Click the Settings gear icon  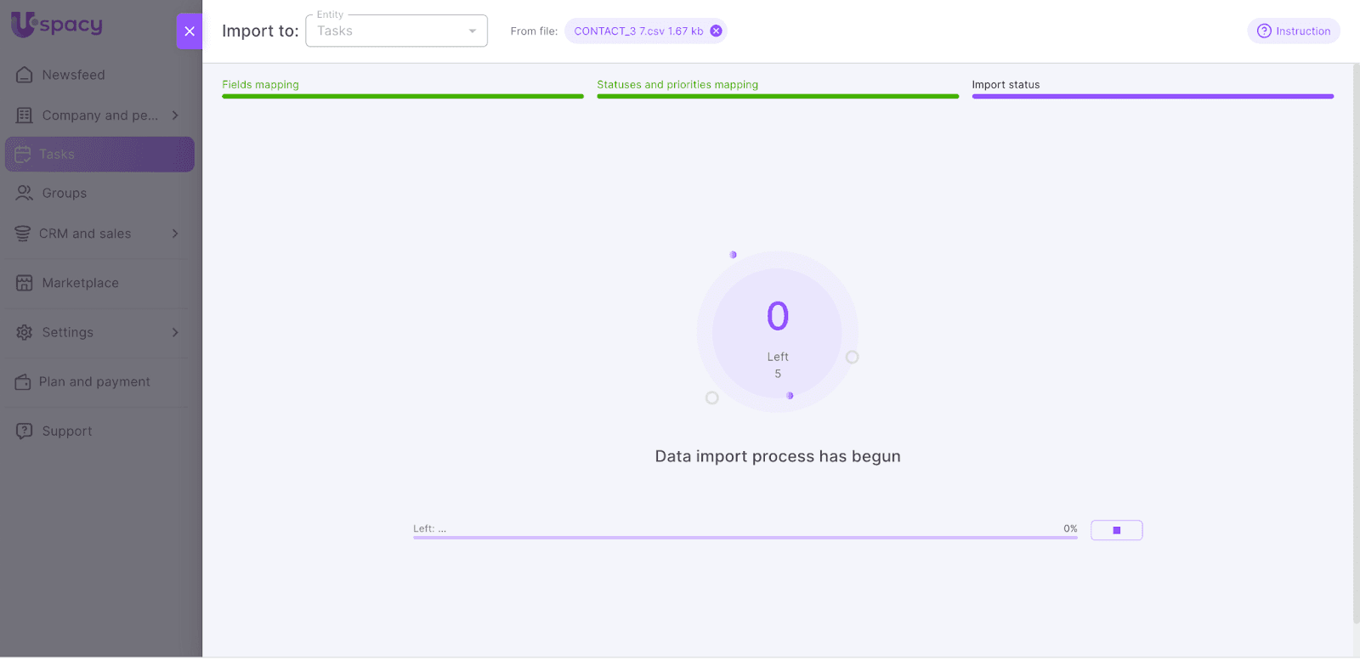25,333
